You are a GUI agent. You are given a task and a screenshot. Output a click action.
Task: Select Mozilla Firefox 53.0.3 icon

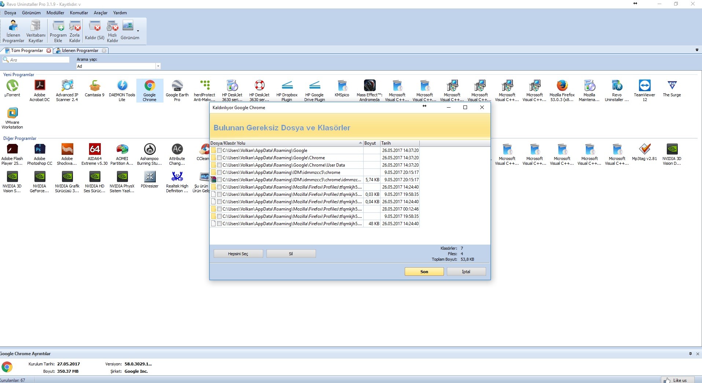click(x=562, y=90)
